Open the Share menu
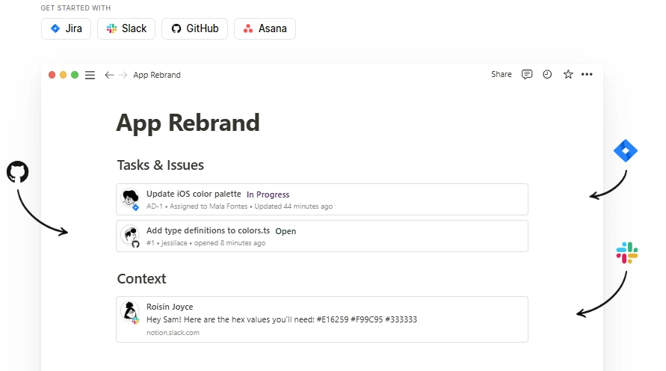This screenshot has height=371, width=666. [x=502, y=74]
